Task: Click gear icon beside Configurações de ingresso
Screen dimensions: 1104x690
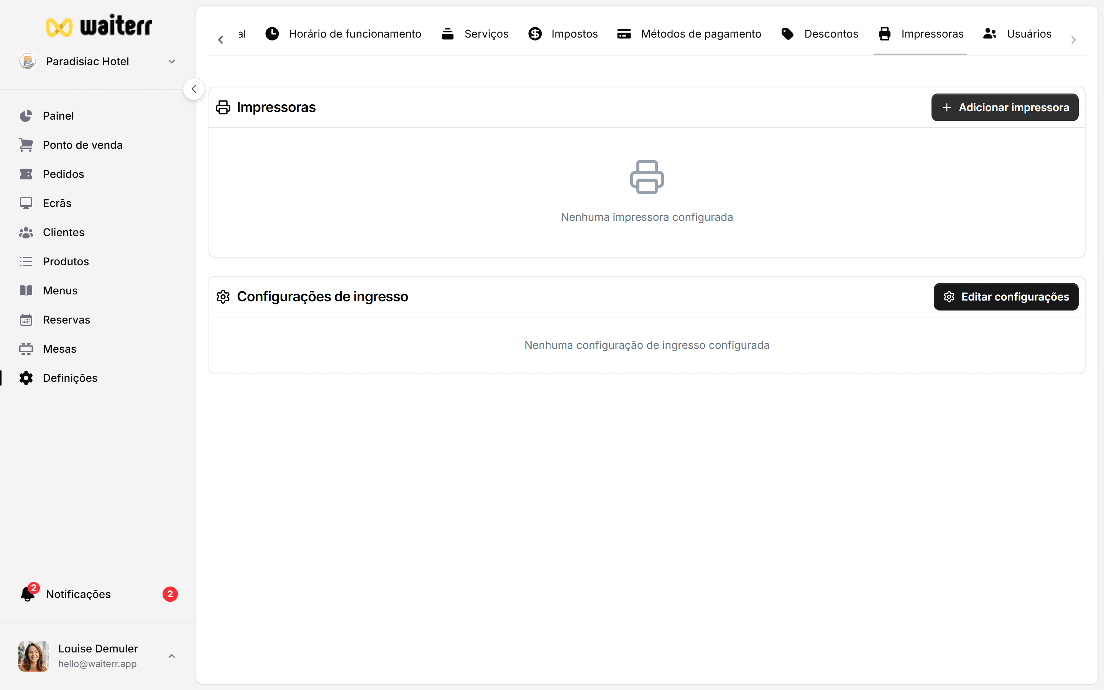Action: [x=223, y=297]
